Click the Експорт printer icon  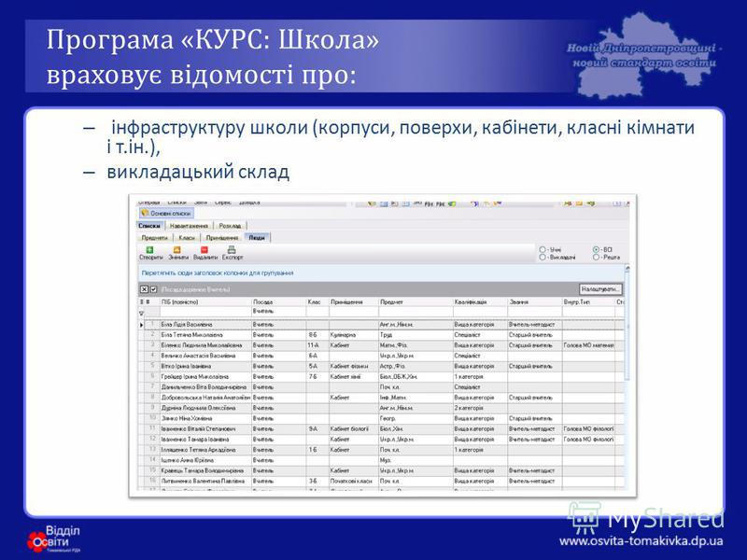click(232, 249)
